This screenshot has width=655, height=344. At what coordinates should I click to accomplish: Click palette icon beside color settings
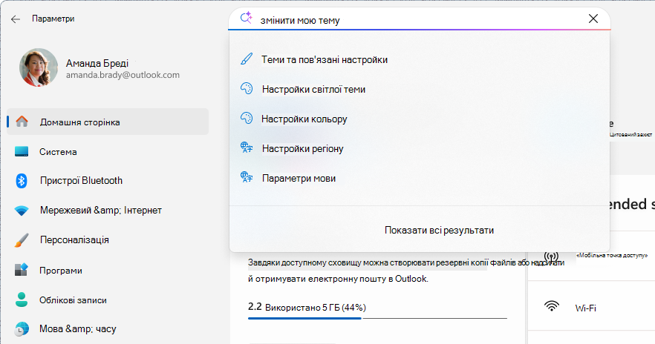(247, 118)
